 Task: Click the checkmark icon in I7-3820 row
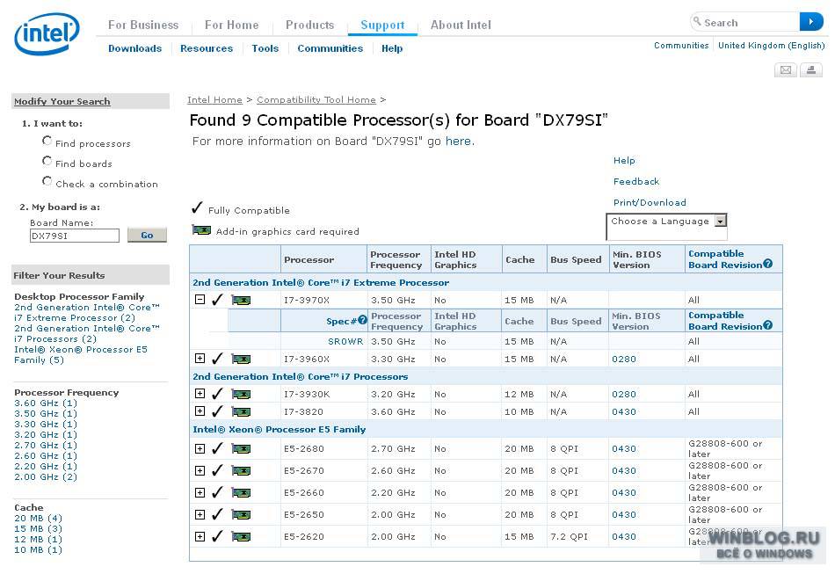coord(217,411)
